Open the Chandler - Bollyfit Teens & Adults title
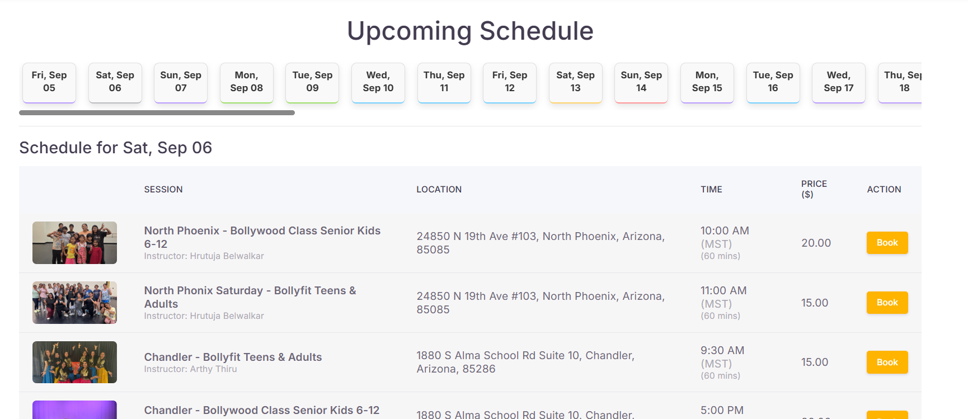 click(x=233, y=357)
